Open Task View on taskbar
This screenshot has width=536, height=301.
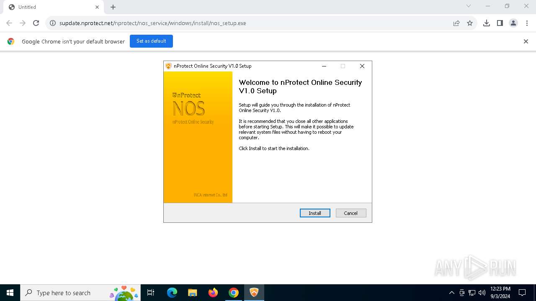[151, 293]
